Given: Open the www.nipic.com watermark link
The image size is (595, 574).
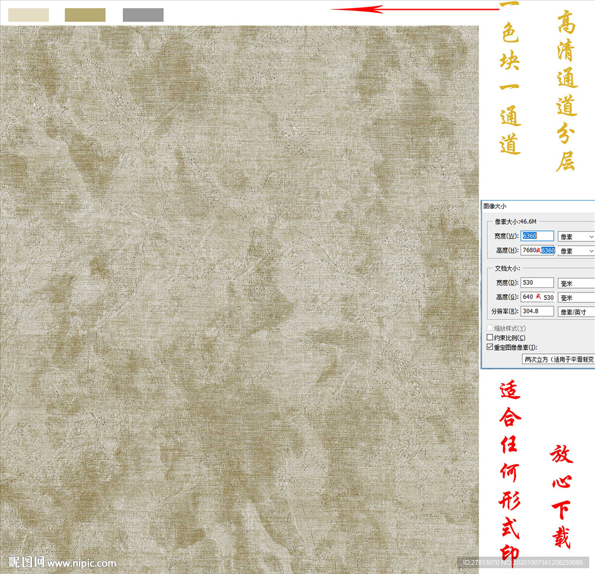Looking at the screenshot, I should tap(82, 563).
